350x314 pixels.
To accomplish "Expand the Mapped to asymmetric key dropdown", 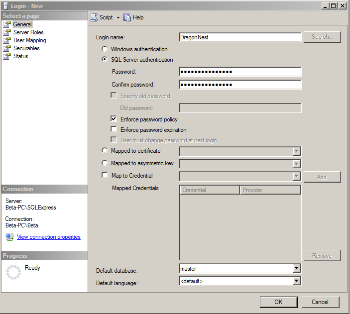I will [296, 164].
